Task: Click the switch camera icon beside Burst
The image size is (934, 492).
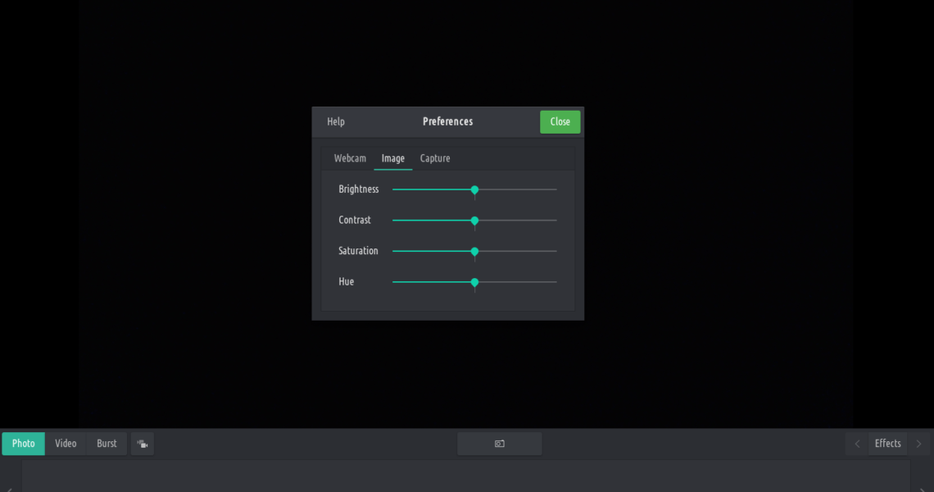Action: (x=143, y=444)
